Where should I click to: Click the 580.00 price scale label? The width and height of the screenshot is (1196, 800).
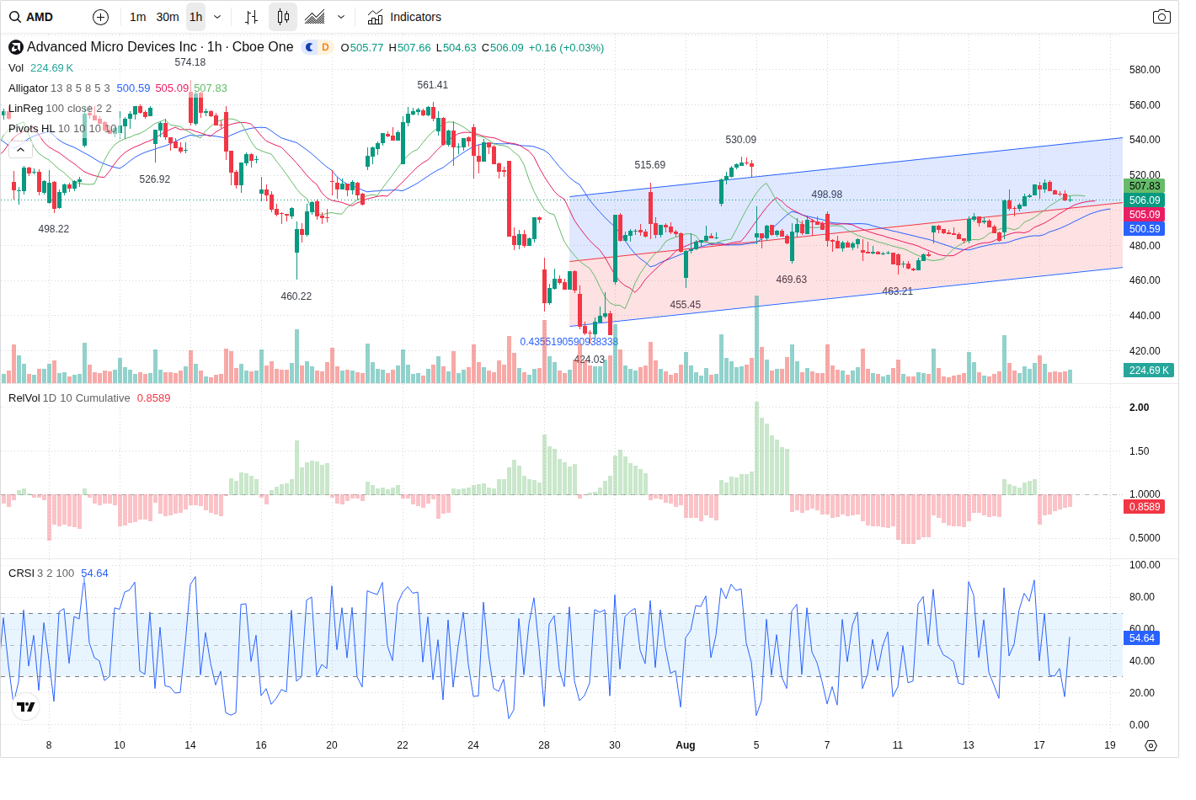coord(1145,70)
